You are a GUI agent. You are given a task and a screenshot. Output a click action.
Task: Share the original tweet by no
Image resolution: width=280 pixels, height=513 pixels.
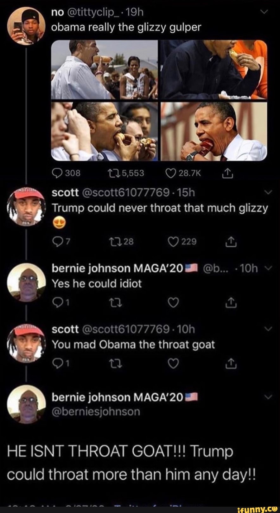click(227, 173)
